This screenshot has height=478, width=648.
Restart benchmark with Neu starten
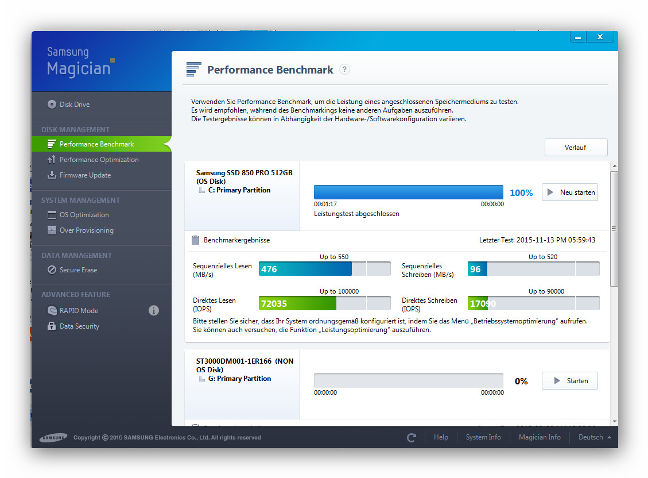click(x=570, y=192)
